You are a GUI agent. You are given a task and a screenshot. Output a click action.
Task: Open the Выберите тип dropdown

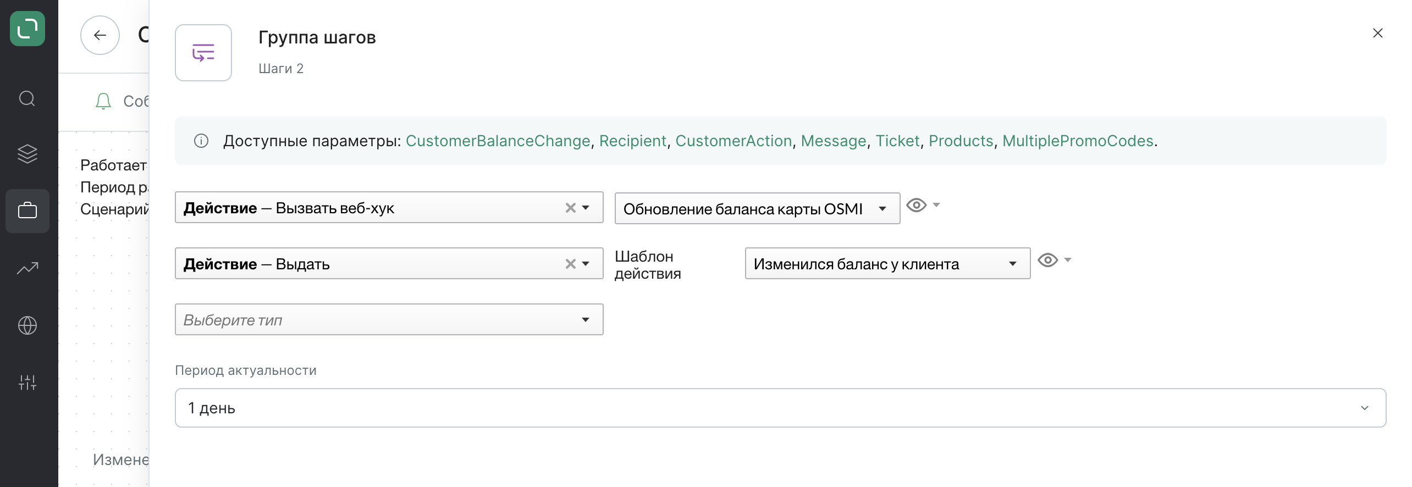click(x=389, y=319)
